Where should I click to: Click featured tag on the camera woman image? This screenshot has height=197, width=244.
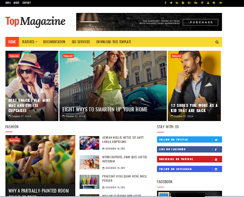coord(14,56)
